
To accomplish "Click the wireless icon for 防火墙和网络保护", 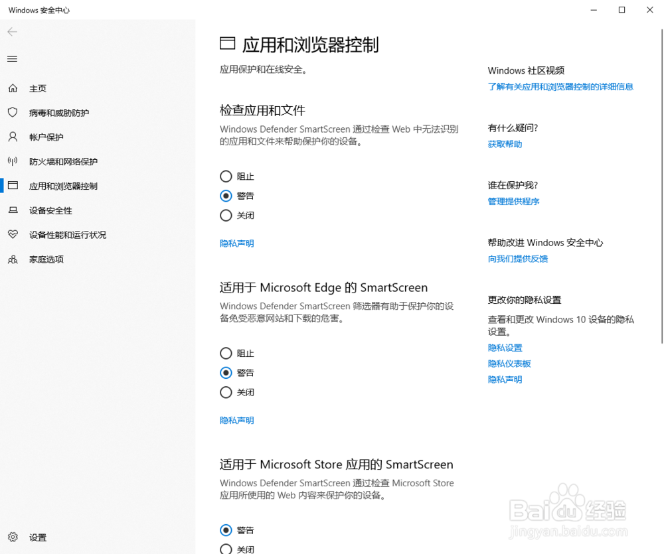I will click(x=13, y=161).
